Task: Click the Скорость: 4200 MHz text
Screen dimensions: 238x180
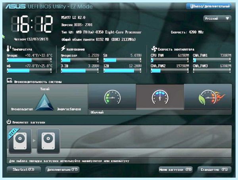Action: coord(187,32)
